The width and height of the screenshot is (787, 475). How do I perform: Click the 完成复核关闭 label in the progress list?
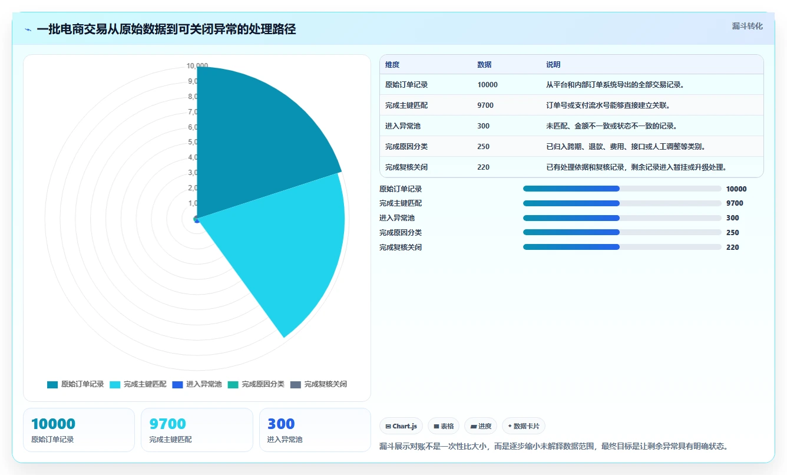point(401,248)
